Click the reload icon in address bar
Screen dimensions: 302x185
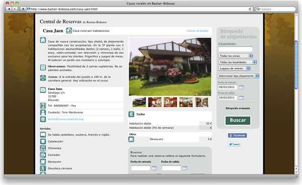point(250,9)
